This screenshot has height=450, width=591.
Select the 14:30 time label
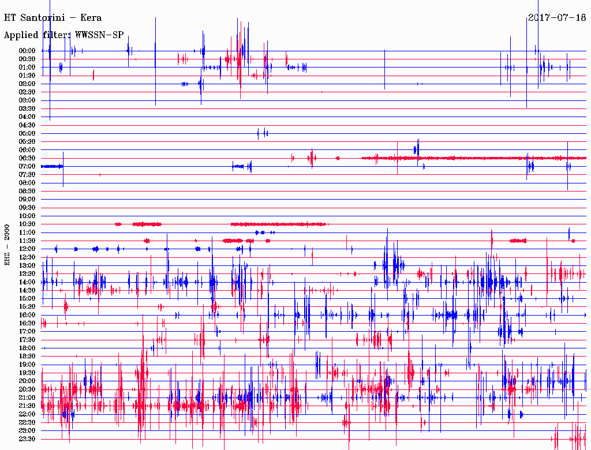(27, 291)
